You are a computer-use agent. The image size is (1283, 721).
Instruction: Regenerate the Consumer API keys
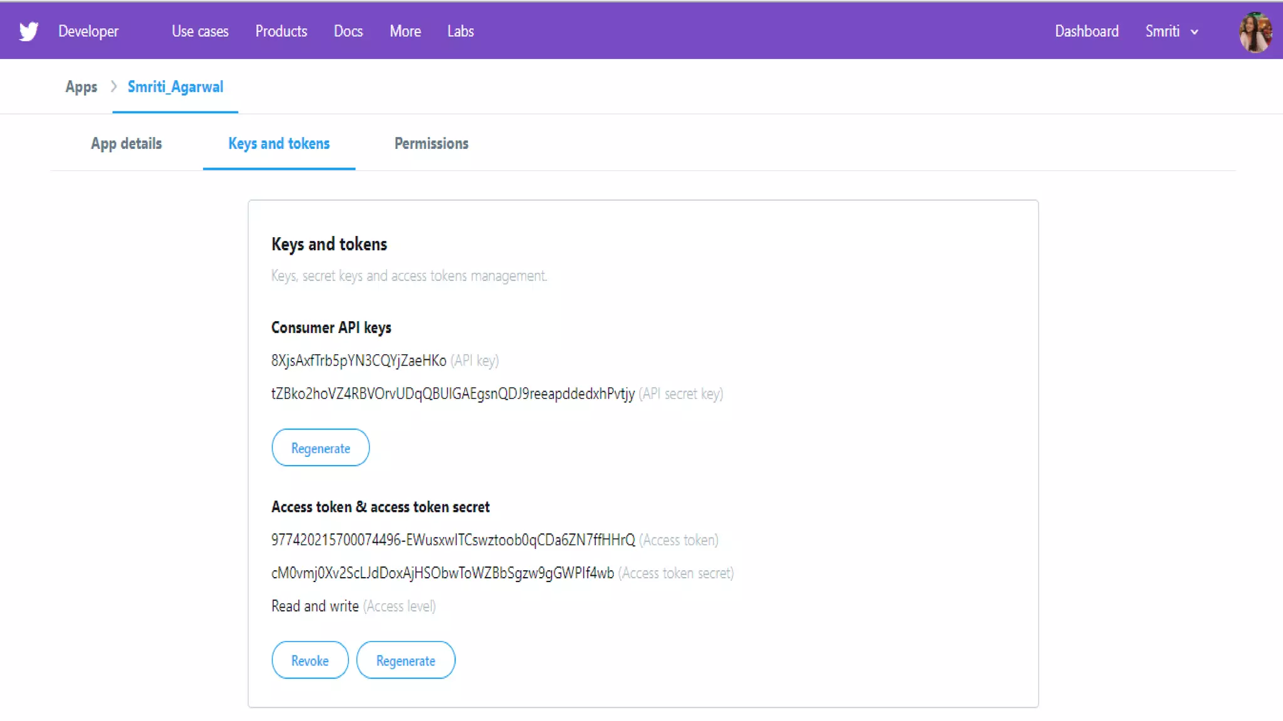pyautogui.click(x=320, y=448)
